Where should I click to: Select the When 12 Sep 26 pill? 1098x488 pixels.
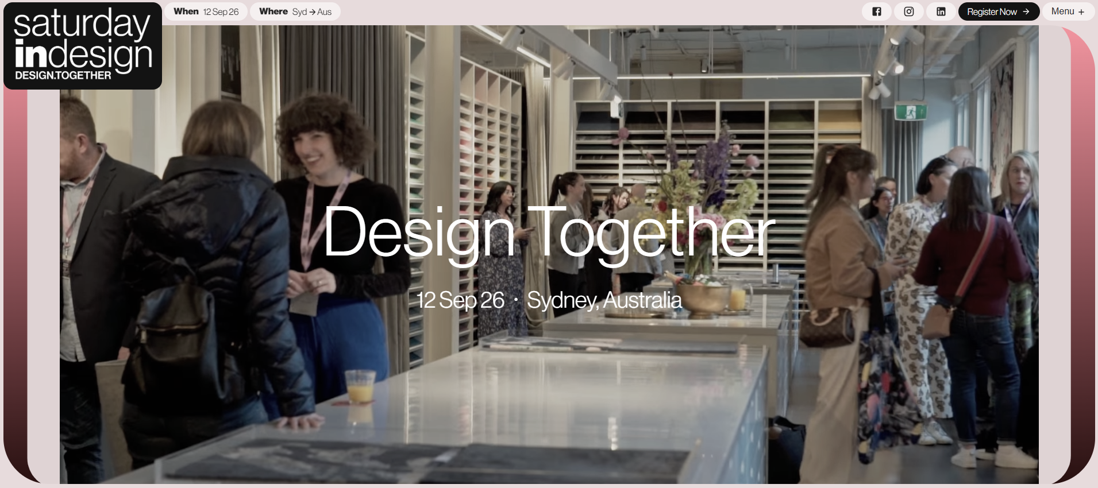[206, 11]
